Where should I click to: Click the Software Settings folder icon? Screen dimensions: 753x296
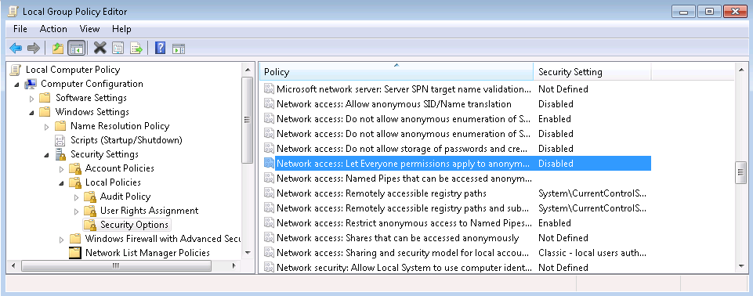pyautogui.click(x=45, y=98)
